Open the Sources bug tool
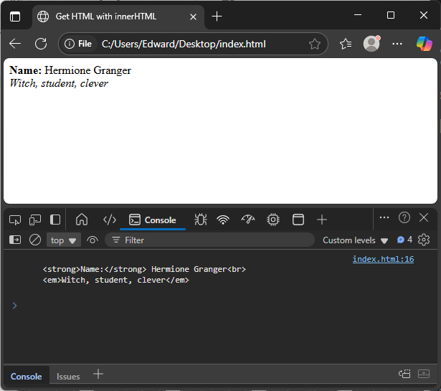This screenshot has height=391, width=441. 201,220
